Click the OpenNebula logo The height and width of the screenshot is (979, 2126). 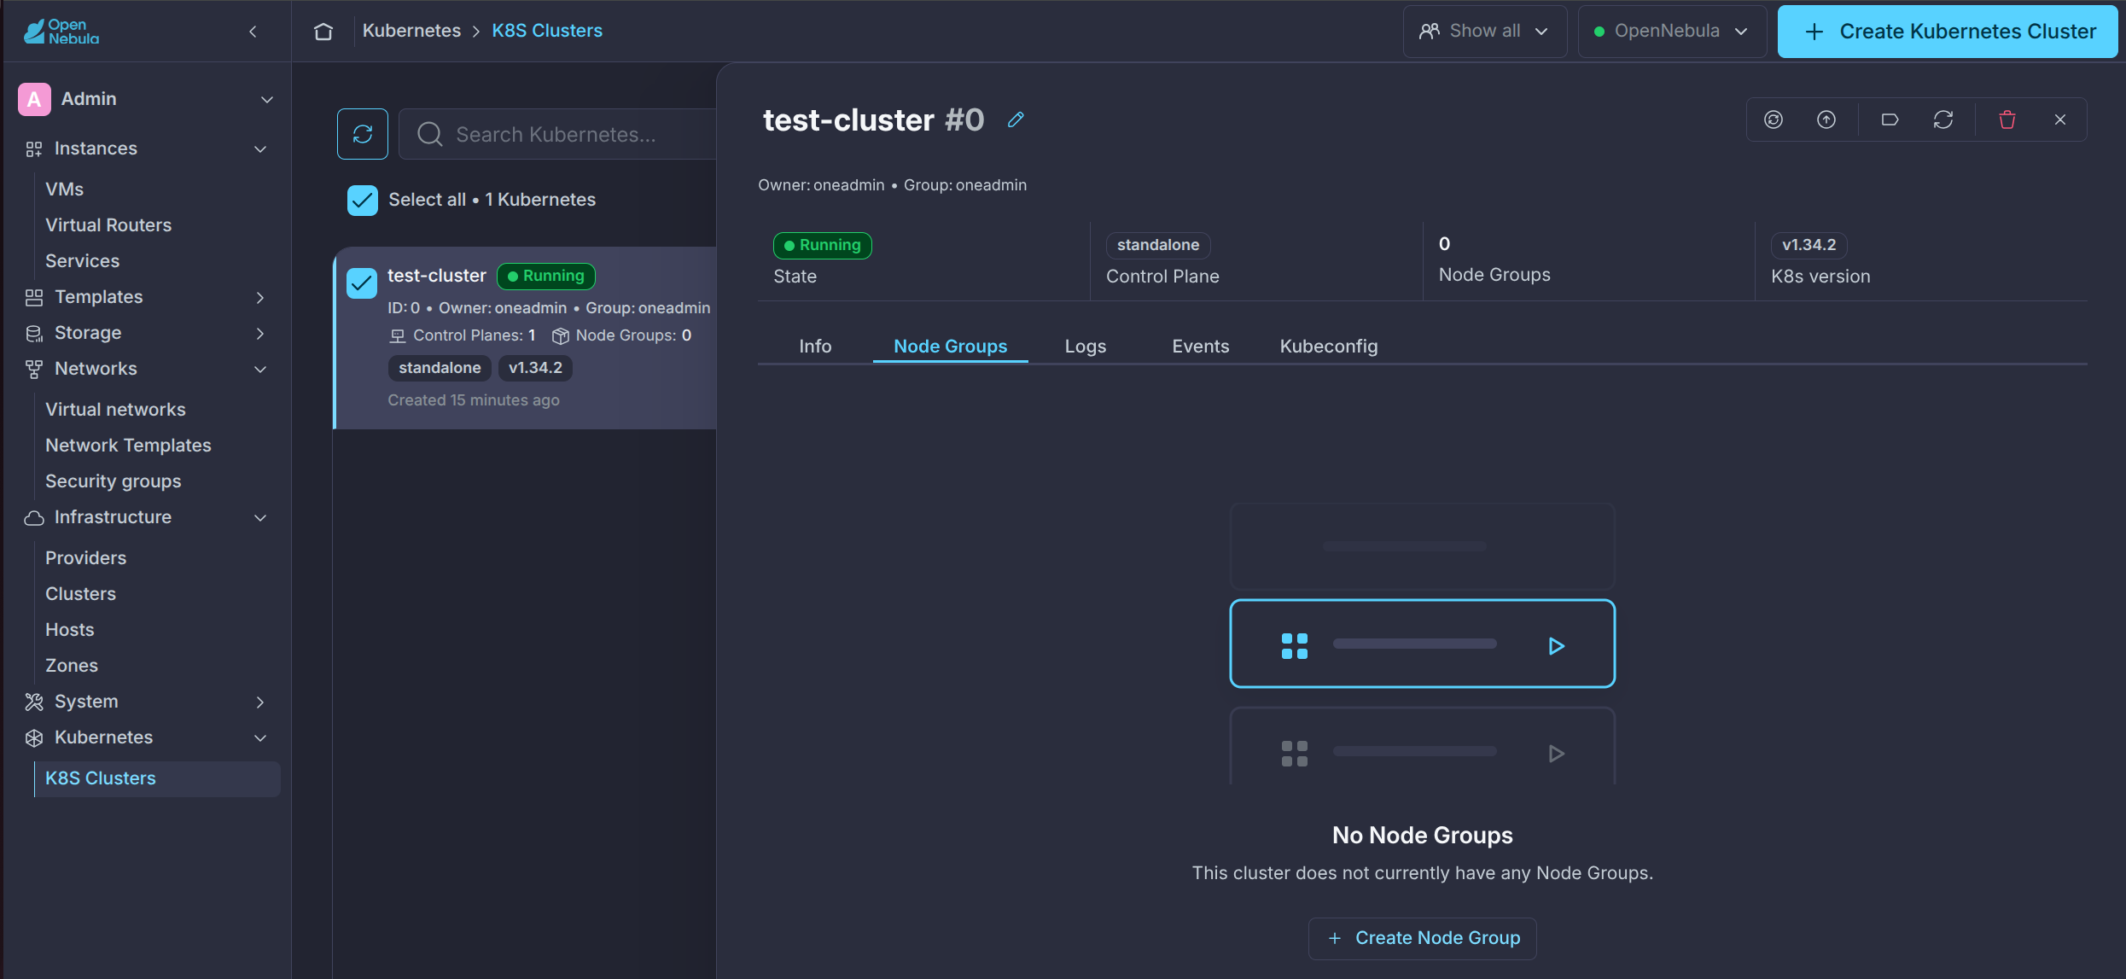coord(61,32)
